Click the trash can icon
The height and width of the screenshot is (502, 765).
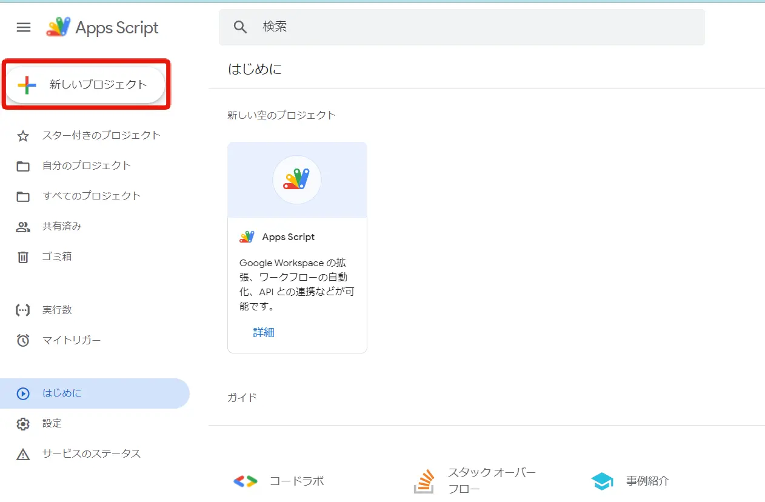[23, 257]
